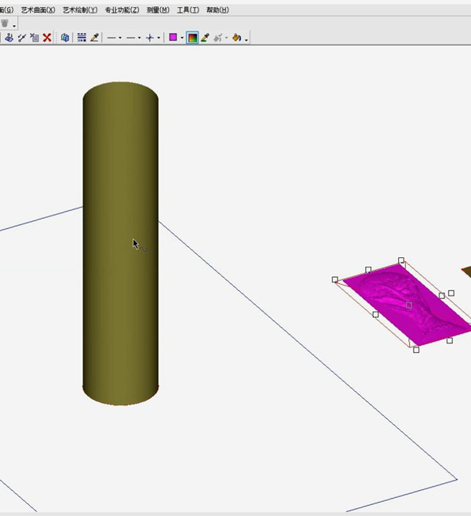Viewport: 471px width, 516px height.
Task: Click the magenta relief model's center handle
Action: point(409,305)
